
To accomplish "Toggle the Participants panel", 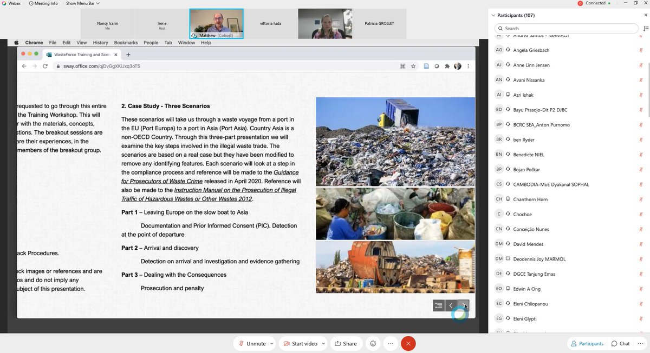I will pos(587,343).
